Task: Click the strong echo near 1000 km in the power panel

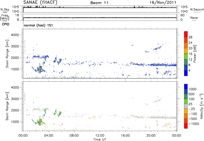Action: pyautogui.click(x=40, y=70)
